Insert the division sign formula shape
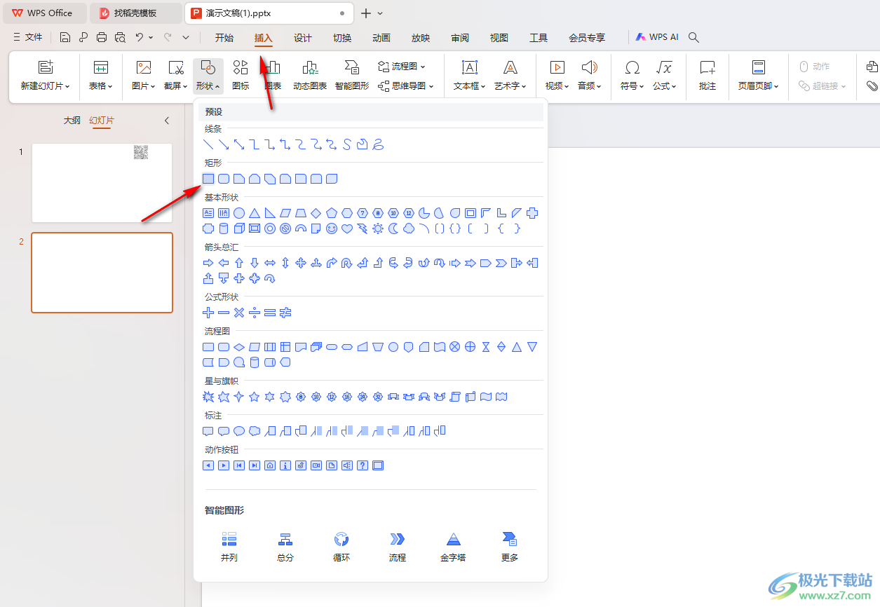880x607 pixels. pyautogui.click(x=255, y=313)
